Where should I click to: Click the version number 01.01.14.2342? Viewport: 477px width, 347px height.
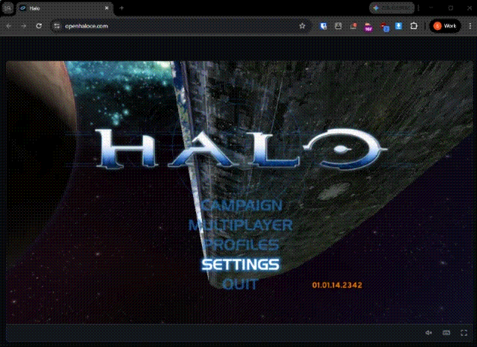coord(337,285)
